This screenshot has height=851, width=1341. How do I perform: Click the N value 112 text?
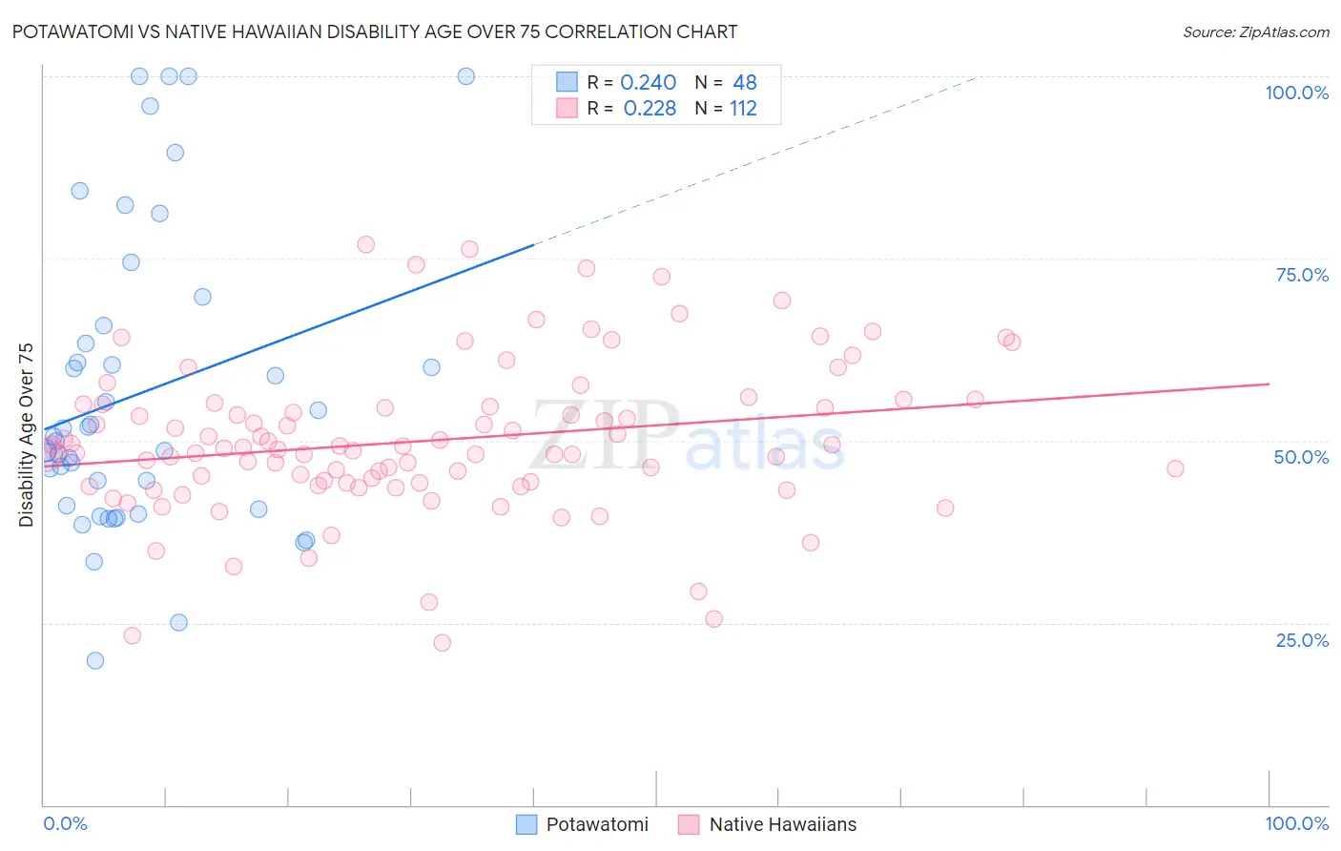744,108
